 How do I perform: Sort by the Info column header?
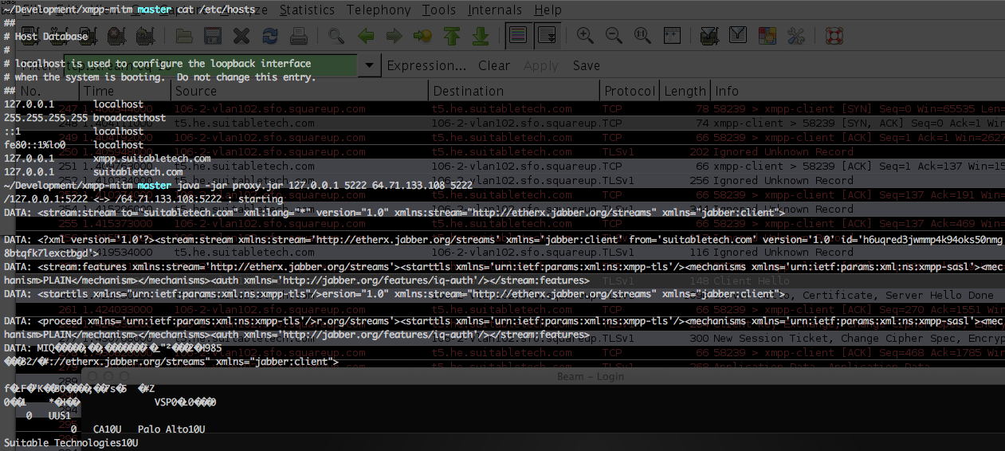[858, 91]
